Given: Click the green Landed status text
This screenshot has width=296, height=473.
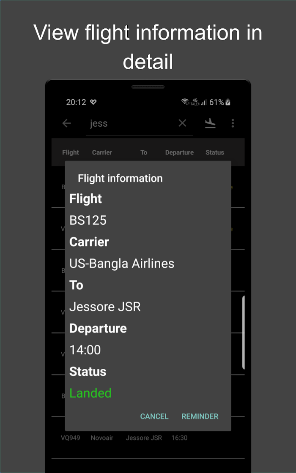Looking at the screenshot, I should click(90, 393).
